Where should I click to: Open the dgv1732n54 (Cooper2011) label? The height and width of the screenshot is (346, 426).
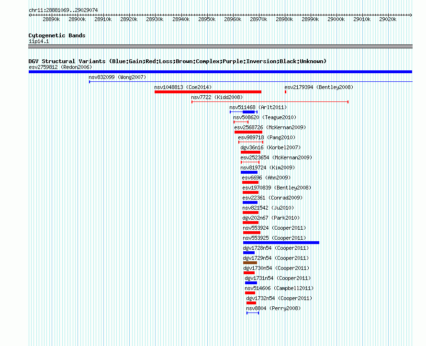[279, 298]
